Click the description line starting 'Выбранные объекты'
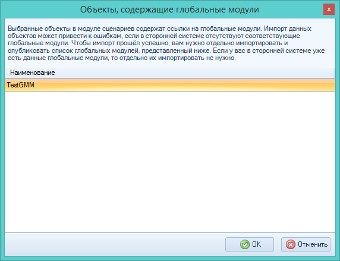This screenshot has height=261, width=340. (159, 29)
